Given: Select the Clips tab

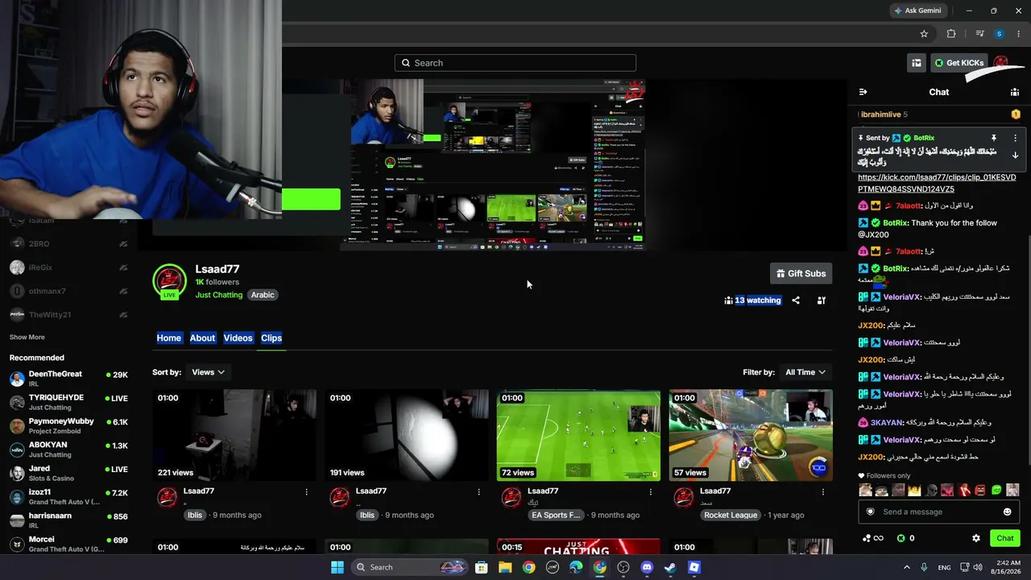Looking at the screenshot, I should tap(271, 338).
